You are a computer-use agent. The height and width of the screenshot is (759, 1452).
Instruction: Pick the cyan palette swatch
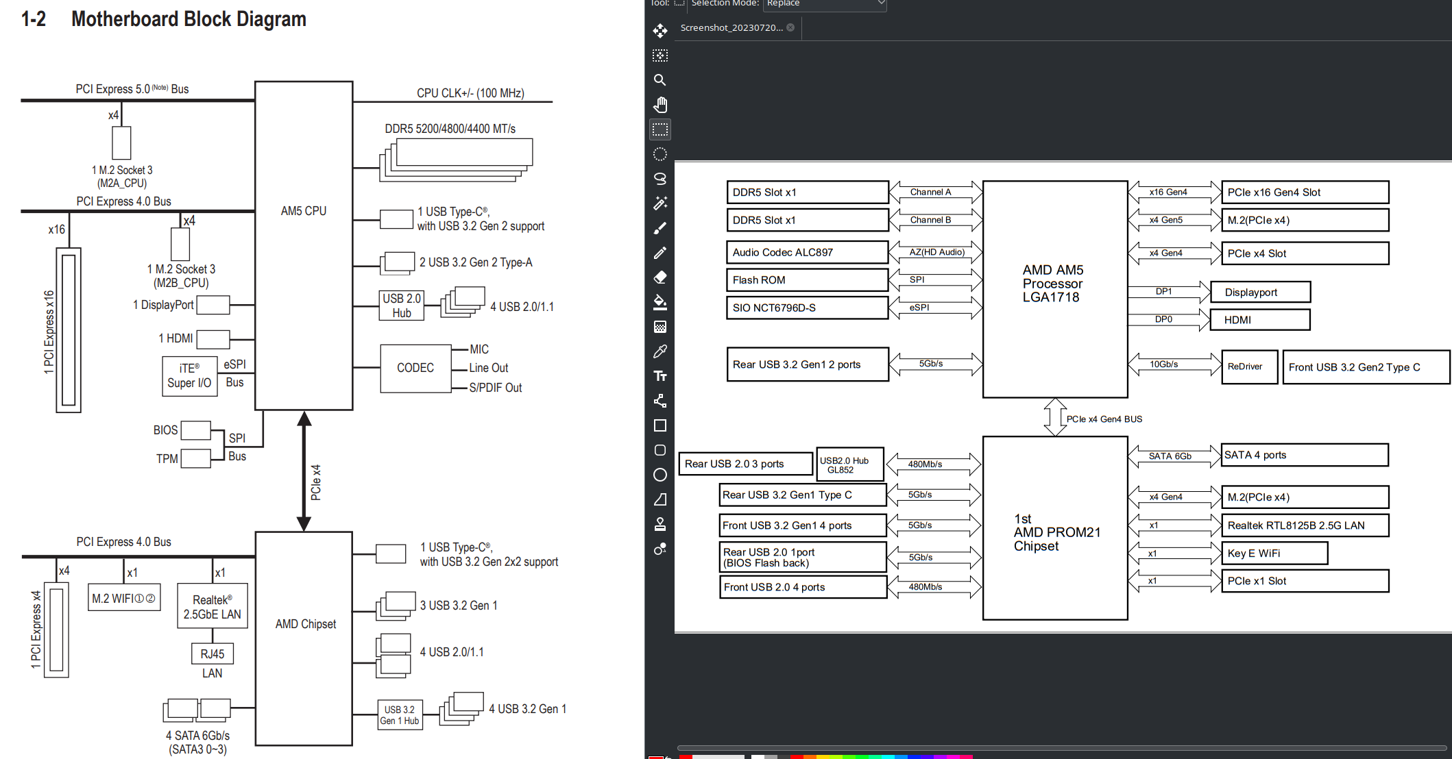pyautogui.click(x=887, y=757)
